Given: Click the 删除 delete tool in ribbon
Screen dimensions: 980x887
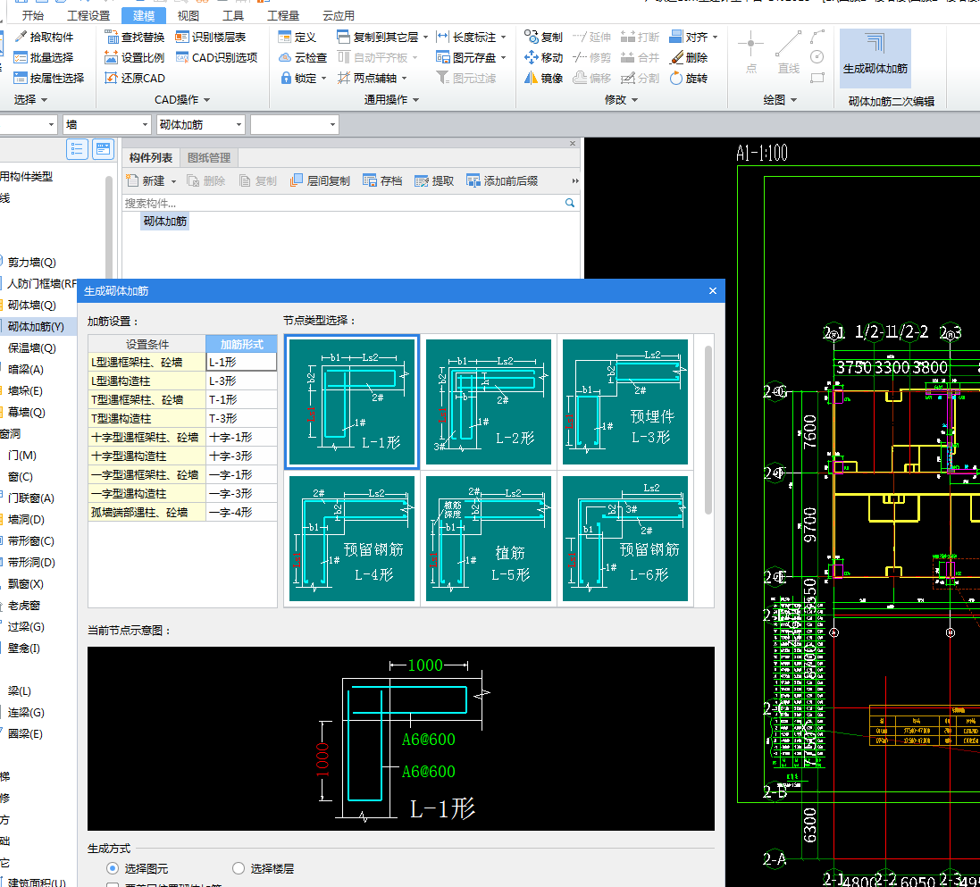Looking at the screenshot, I should coord(688,57).
